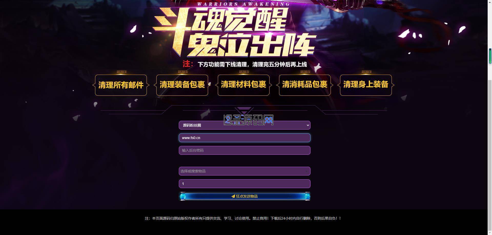The image size is (492, 235).
Task: Click the green vertical scrollbar thumb
Action: [490, 56]
